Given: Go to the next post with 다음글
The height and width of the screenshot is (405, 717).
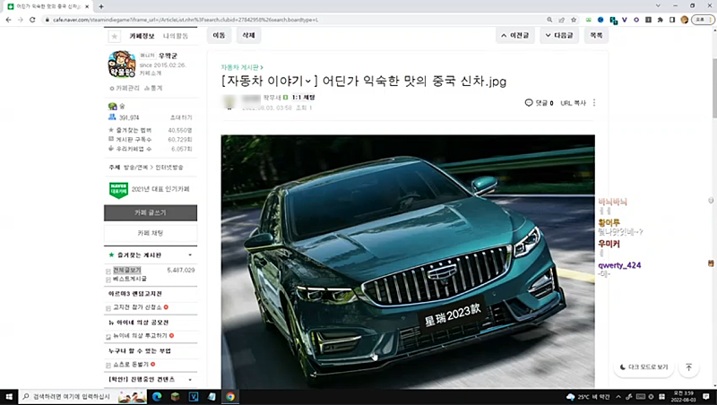Looking at the screenshot, I should coord(559,35).
